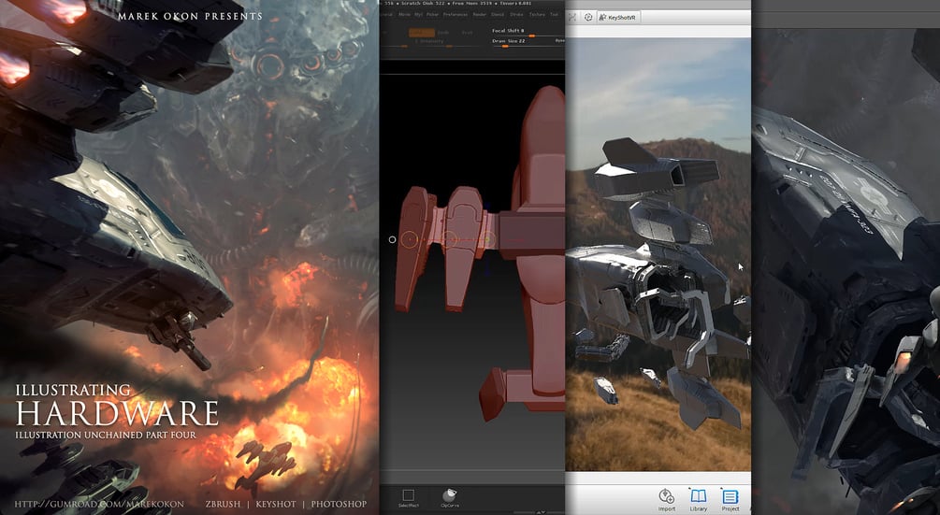
Task: Expand the ZBrush bottom shelf arrows
Action: pos(541,512)
